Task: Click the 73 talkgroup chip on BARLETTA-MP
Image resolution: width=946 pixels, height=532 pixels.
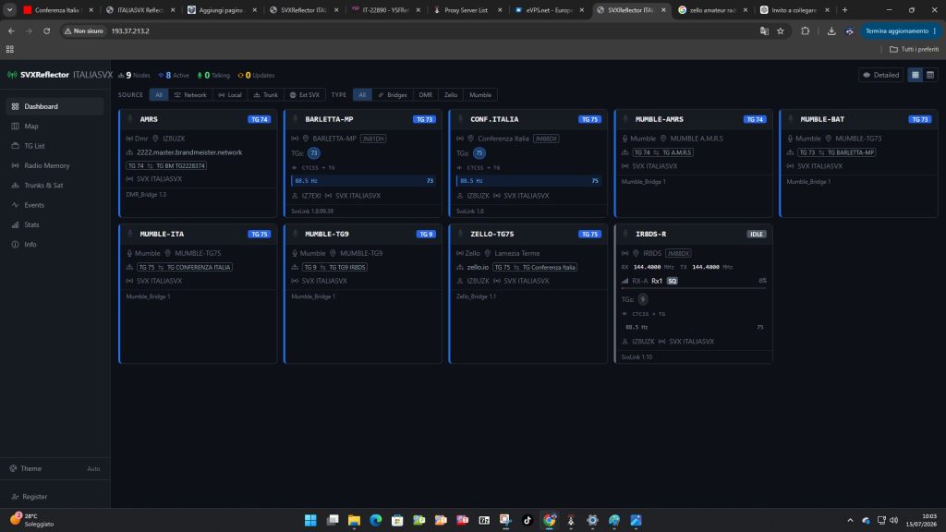Action: 314,153
